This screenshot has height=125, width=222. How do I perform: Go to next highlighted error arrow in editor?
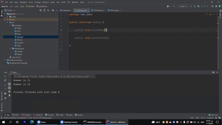point(217,14)
